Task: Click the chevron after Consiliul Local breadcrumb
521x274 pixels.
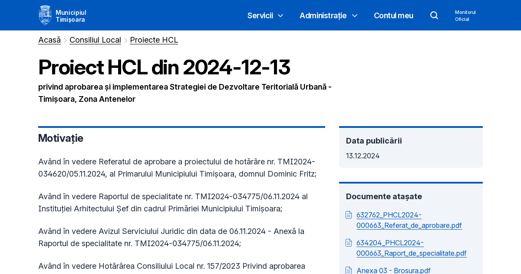Action: pos(125,40)
